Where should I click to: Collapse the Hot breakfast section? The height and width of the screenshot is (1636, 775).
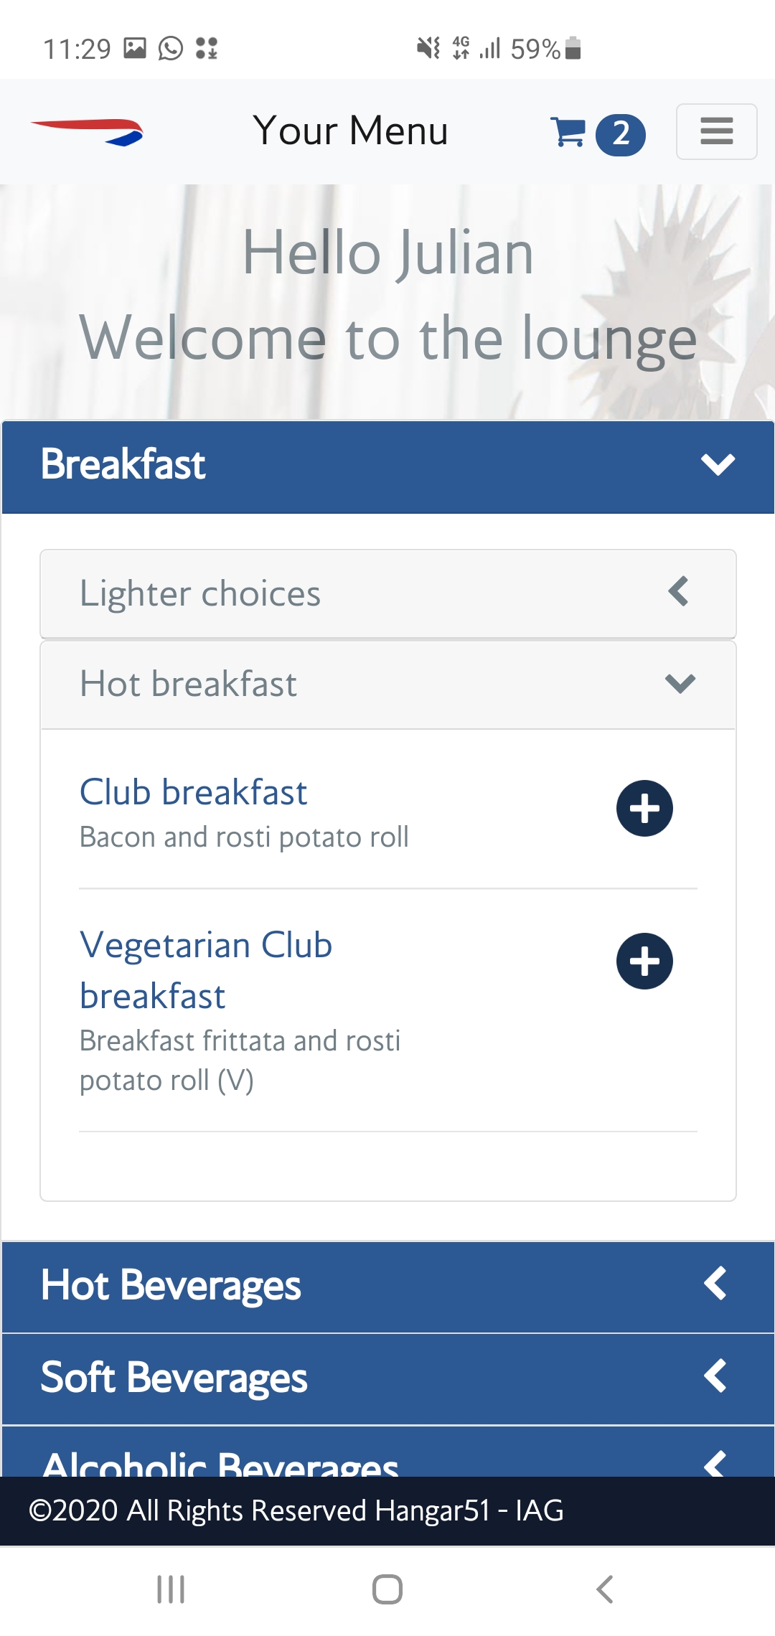[680, 683]
